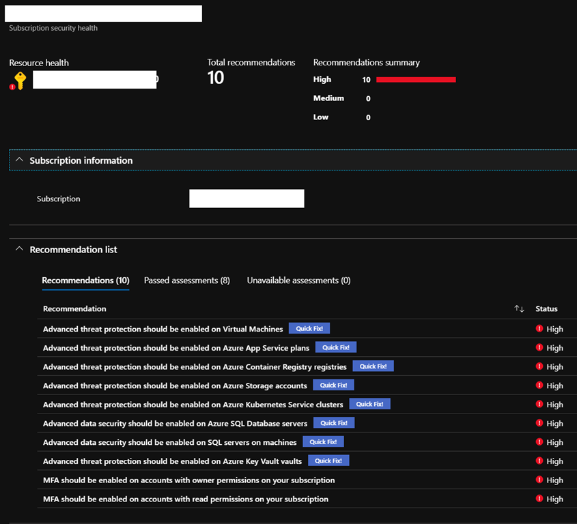
Task: Select the Recommendations (10) tab
Action: (85, 280)
